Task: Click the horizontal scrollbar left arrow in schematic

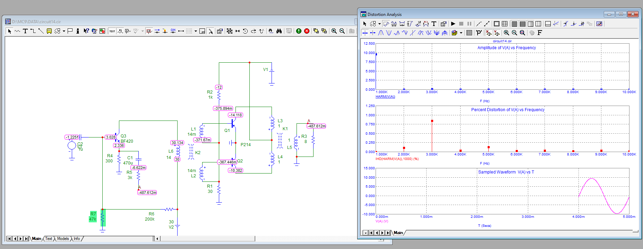Action: (157, 239)
